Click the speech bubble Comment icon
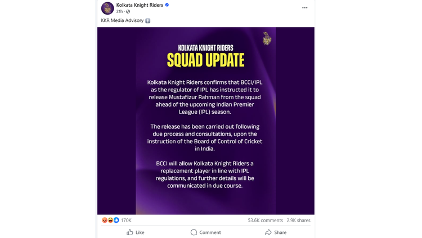This screenshot has width=422, height=238. (x=194, y=232)
